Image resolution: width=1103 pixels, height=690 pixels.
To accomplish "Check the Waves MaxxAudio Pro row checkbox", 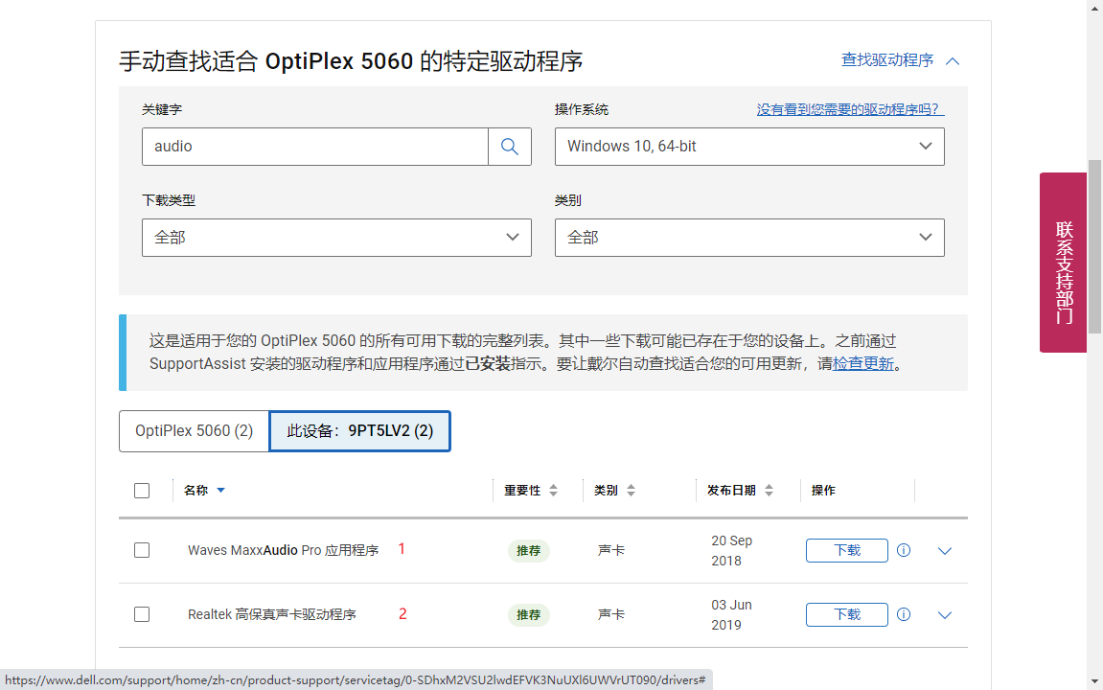I will pos(142,550).
